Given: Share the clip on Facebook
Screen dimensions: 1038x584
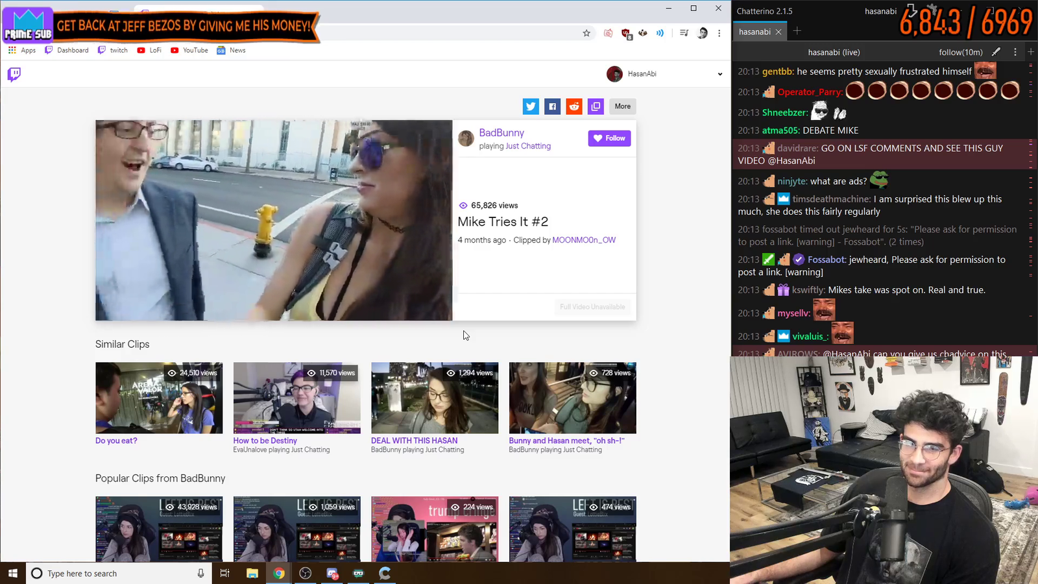Looking at the screenshot, I should (552, 106).
